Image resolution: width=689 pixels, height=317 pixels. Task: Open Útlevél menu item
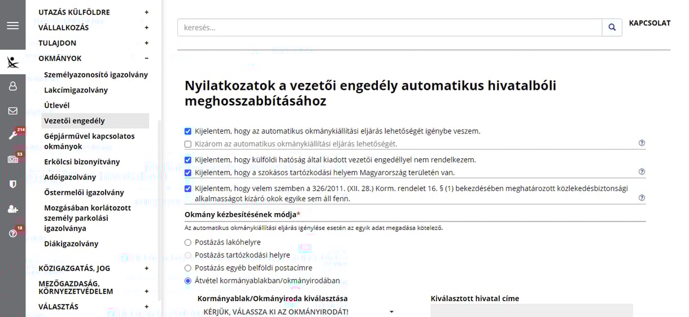(56, 105)
